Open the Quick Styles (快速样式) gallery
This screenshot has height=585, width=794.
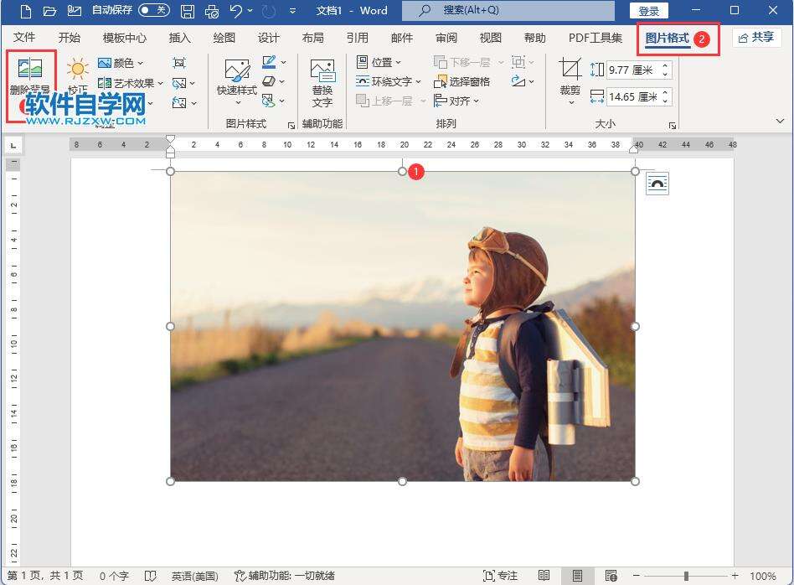click(236, 81)
